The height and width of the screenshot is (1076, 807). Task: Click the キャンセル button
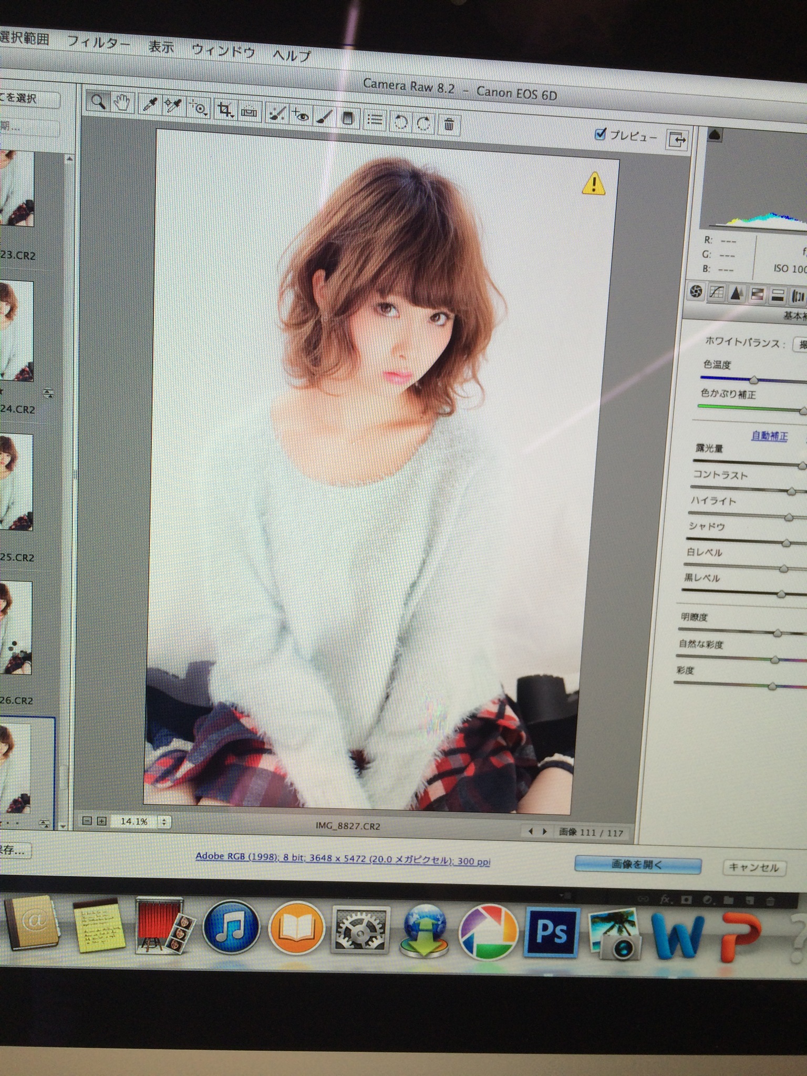(753, 867)
